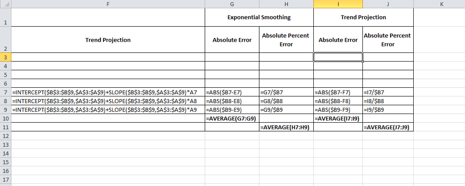Click the Trend Projection label in column F
465x186 pixels.
click(x=108, y=40)
